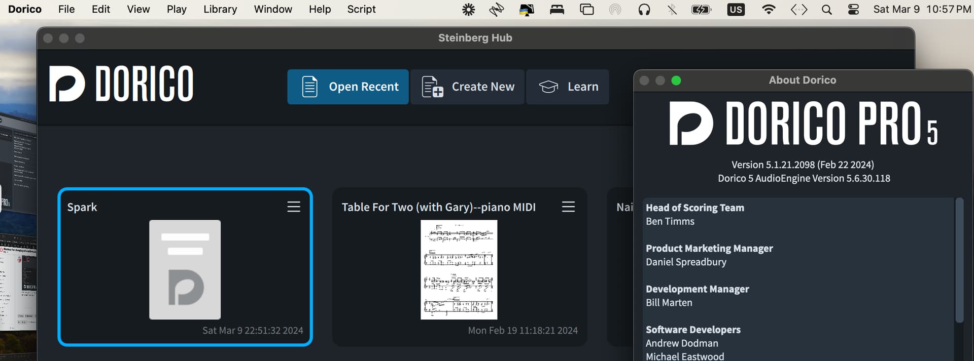The image size is (974, 361).
Task: Click the date Mon Feb 19 11:18:21 2024
Action: [x=523, y=331]
